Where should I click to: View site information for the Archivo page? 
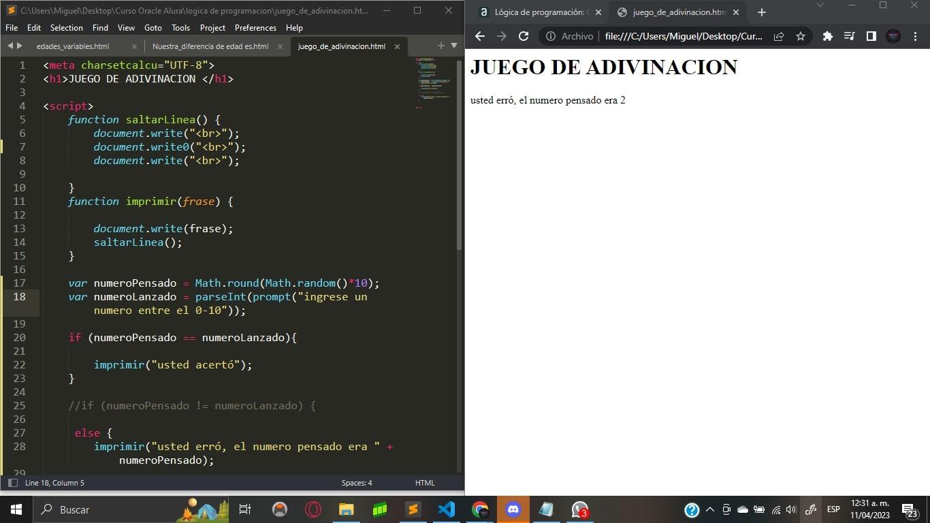[x=550, y=36]
